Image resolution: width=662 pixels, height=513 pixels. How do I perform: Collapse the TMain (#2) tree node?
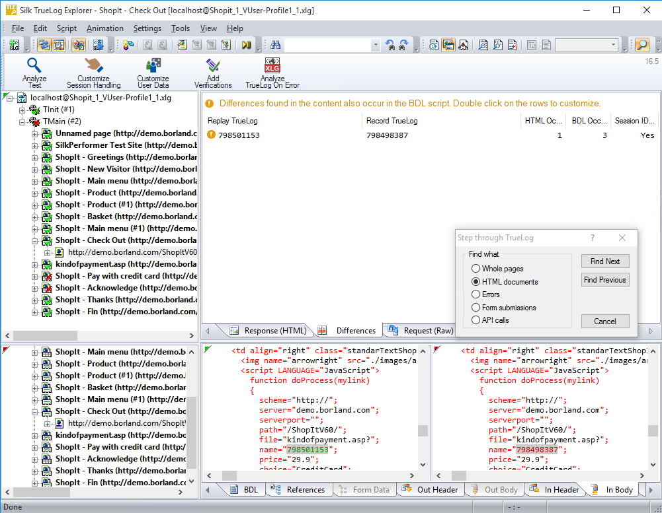coord(22,121)
